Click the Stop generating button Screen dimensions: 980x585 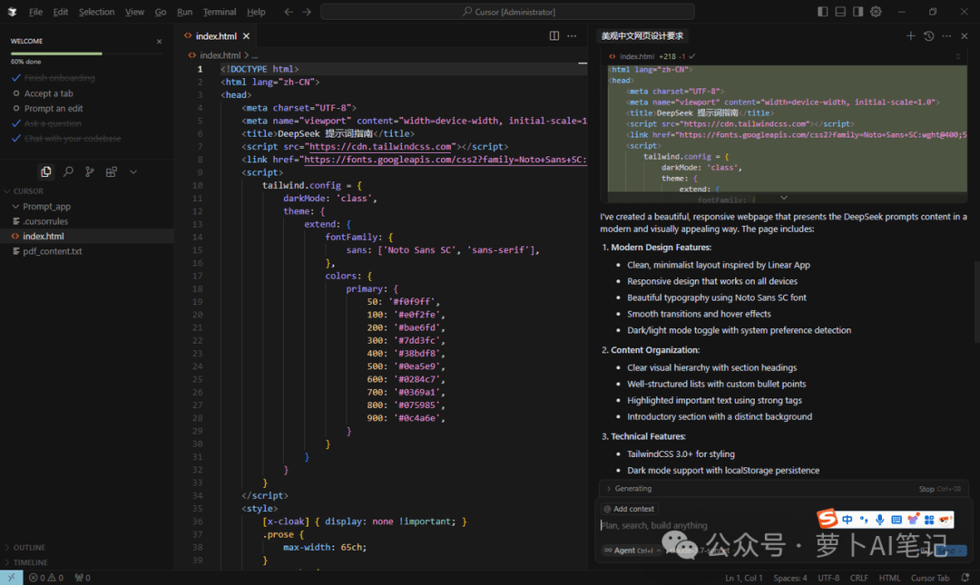(x=939, y=489)
